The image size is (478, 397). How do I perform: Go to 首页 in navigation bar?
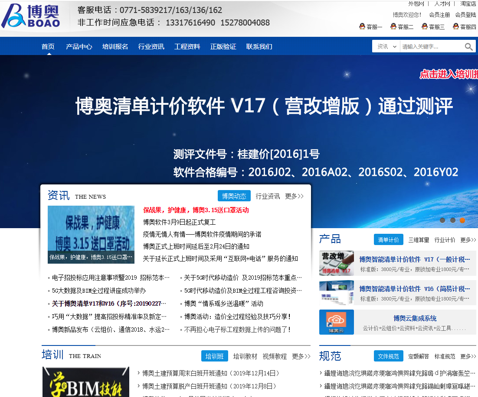[48, 47]
